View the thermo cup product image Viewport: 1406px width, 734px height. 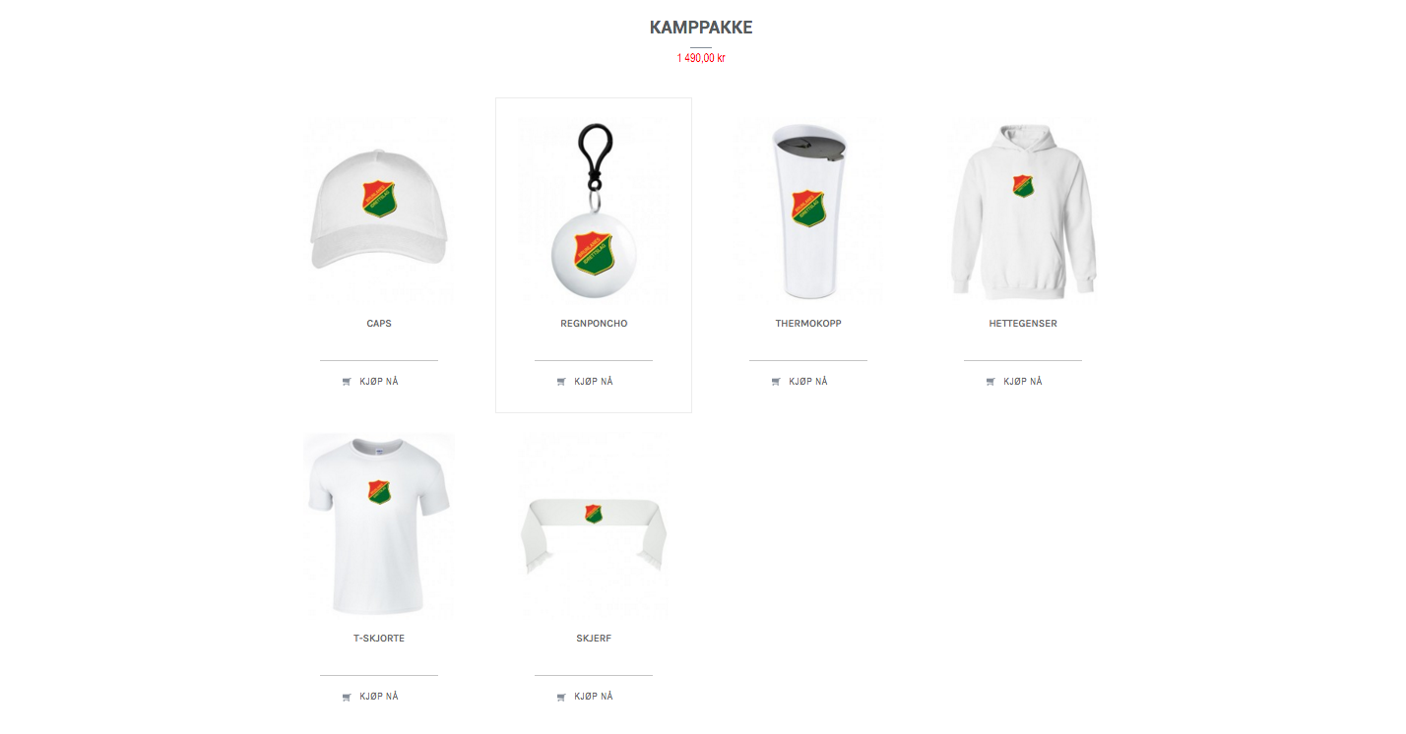tap(808, 209)
